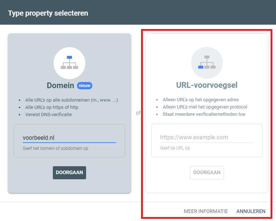
Task: Click the URL-voorvoegsel hierarchy icon
Action: [x=207, y=63]
